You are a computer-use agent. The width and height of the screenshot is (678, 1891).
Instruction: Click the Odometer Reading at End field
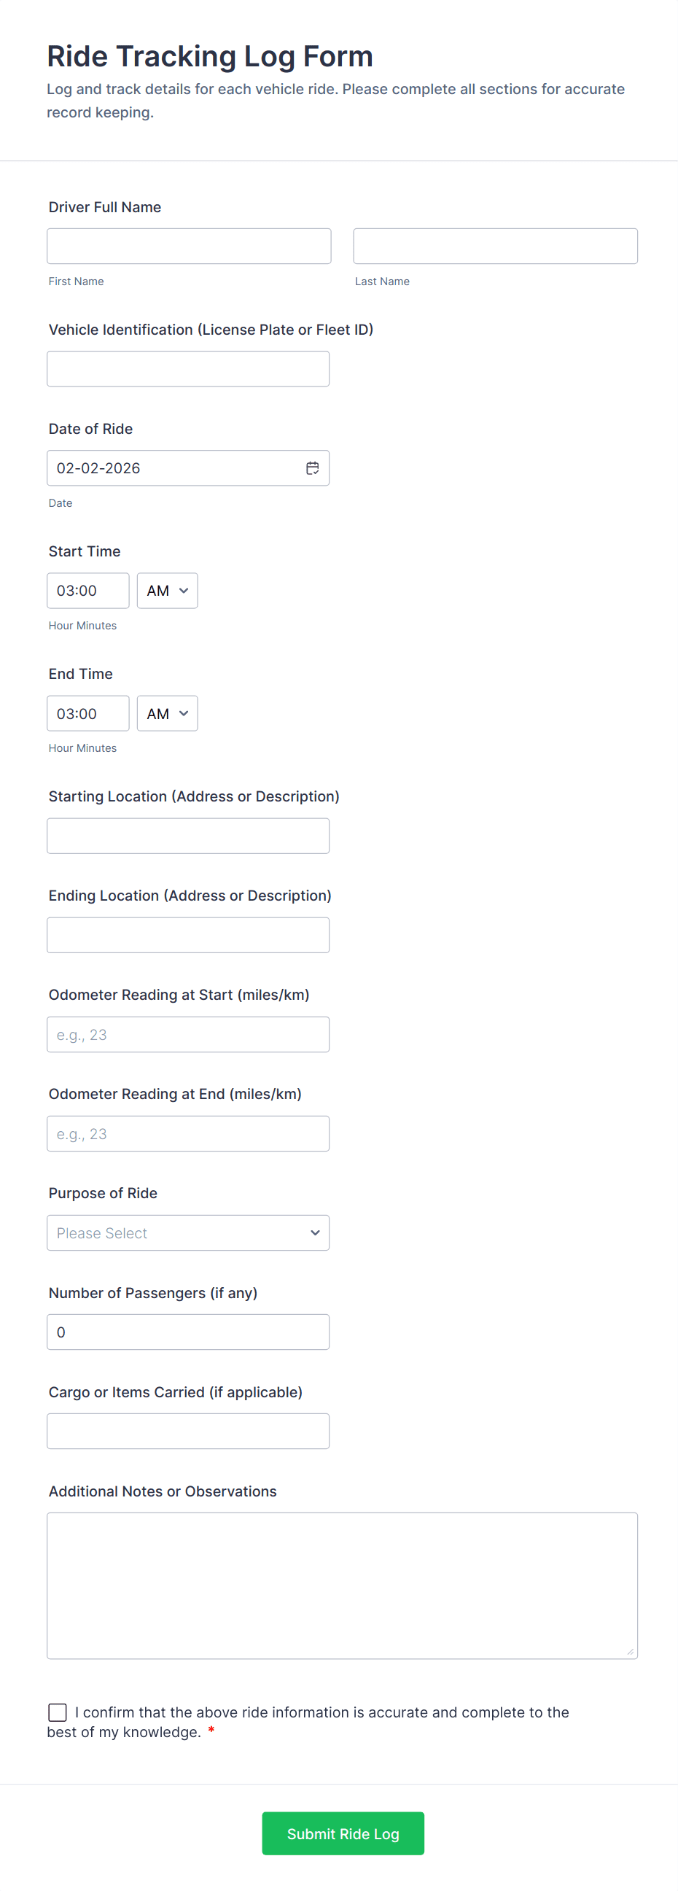click(188, 1133)
